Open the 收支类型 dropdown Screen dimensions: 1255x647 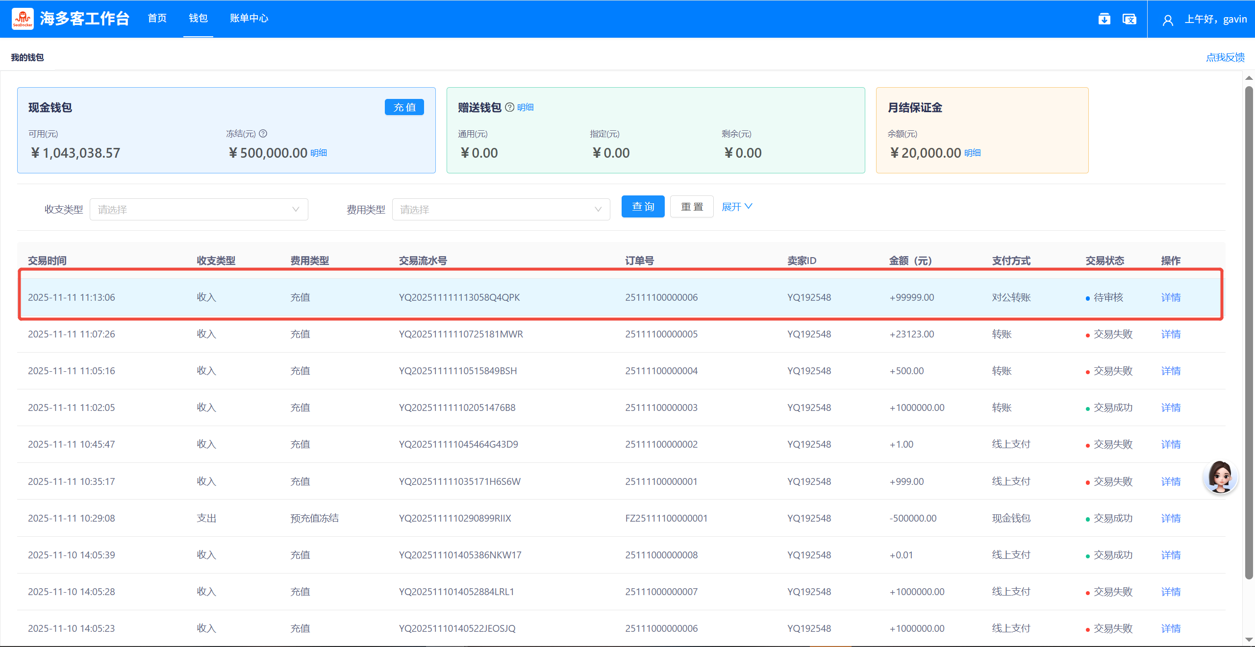(199, 210)
